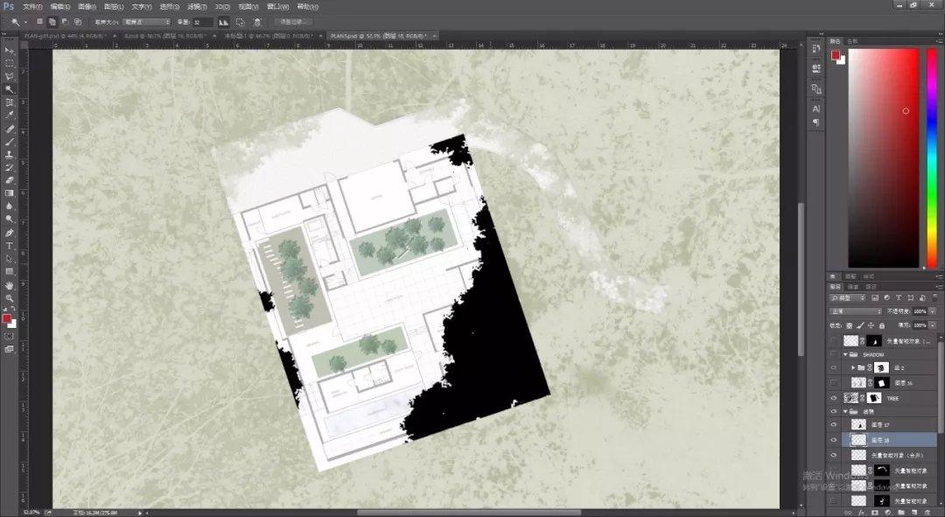
Task: Open the 文件 menu
Action: point(32,7)
